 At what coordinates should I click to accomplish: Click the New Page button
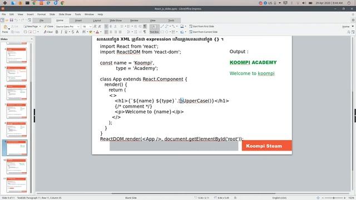pos(31,27)
